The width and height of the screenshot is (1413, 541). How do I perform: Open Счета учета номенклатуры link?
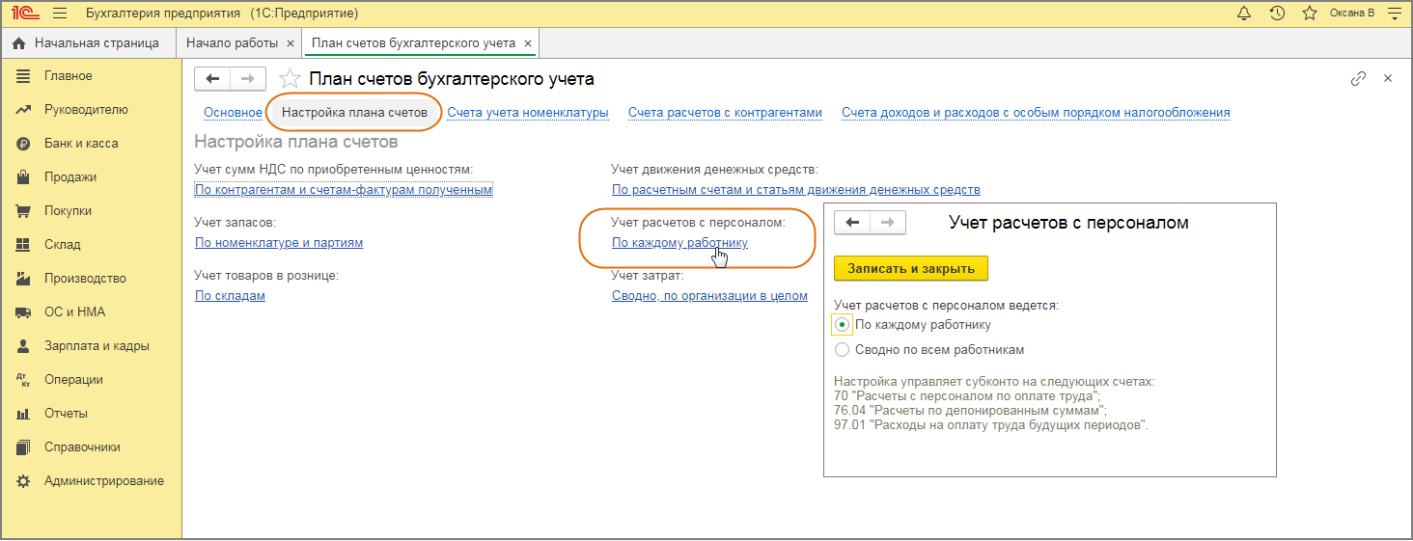click(x=527, y=113)
